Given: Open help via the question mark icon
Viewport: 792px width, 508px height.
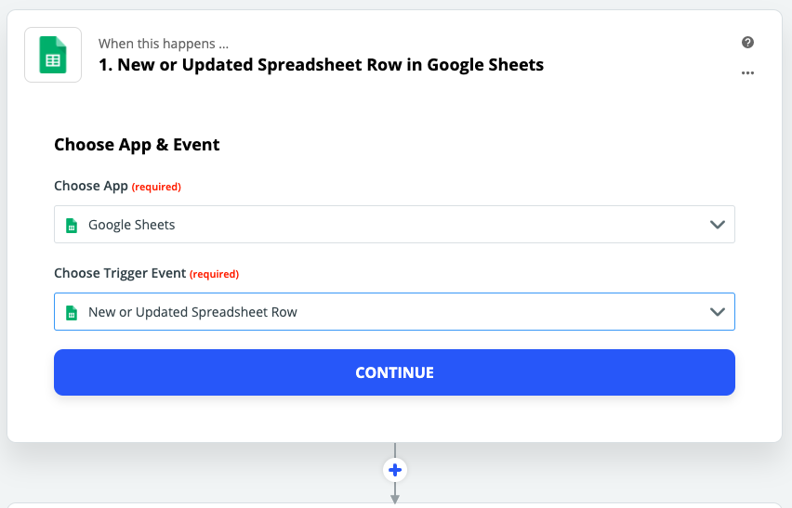Looking at the screenshot, I should [747, 43].
